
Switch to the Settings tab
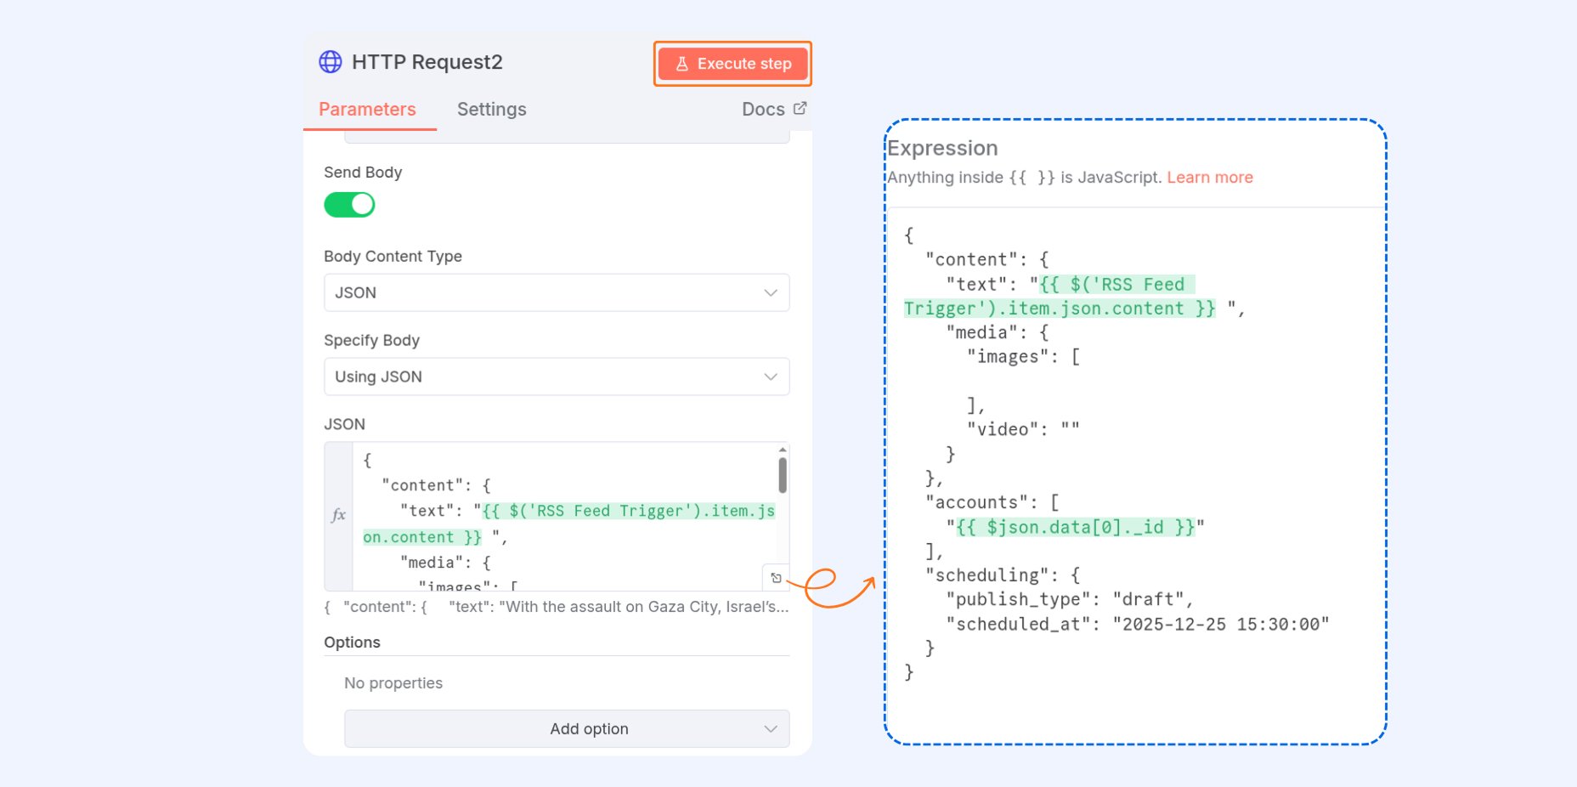(491, 110)
